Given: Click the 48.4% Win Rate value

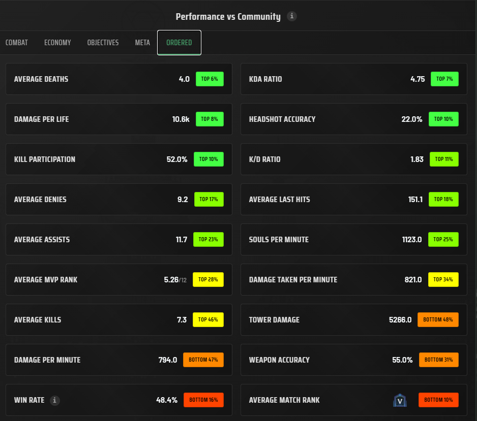Looking at the screenshot, I should coord(167,400).
